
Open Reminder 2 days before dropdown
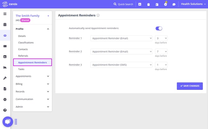161,52
